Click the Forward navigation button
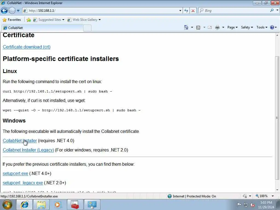Viewport: 280px width, 210px height. [12, 11]
